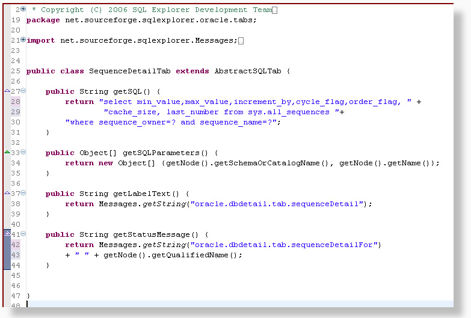Click the getLabelText method name
471x318 pixels.
[142, 194]
